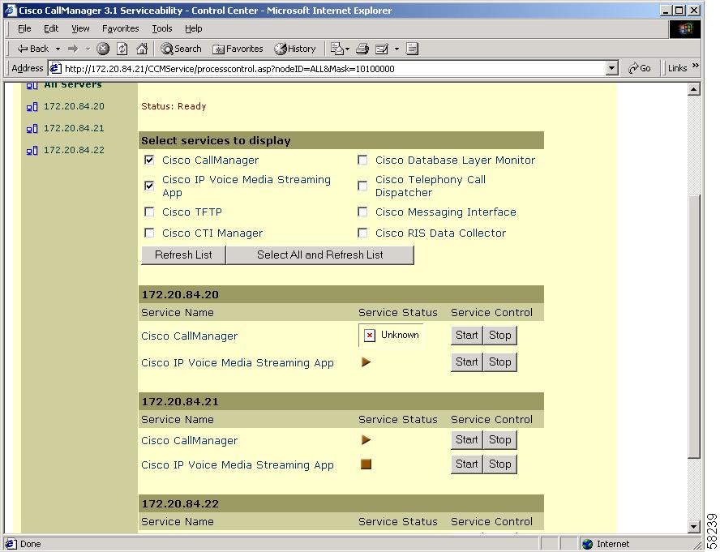Image resolution: width=720 pixels, height=552 pixels.
Task: Click the stopped square status for 172.20.84.21 Streaming App
Action: tap(366, 464)
